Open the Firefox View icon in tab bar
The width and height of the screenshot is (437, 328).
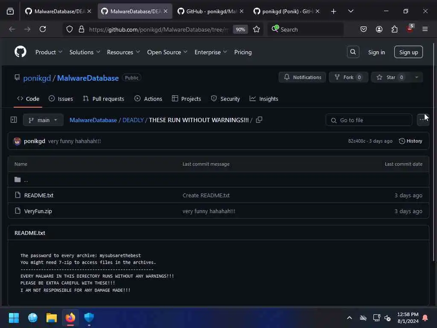click(10, 11)
